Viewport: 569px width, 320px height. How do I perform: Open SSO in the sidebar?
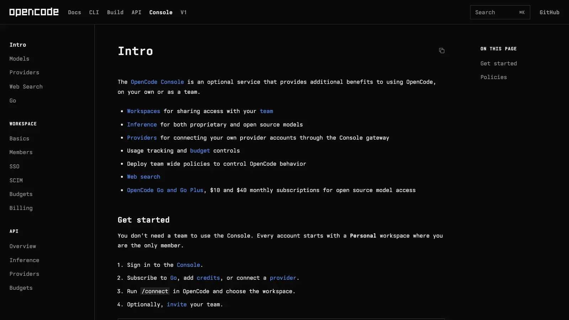coord(15,166)
